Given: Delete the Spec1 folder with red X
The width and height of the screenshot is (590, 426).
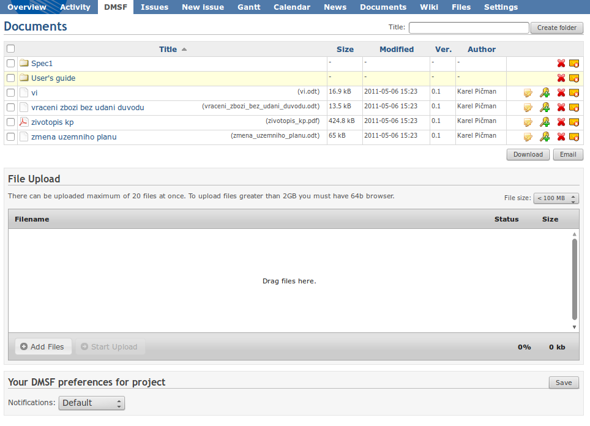Looking at the screenshot, I should coord(561,63).
